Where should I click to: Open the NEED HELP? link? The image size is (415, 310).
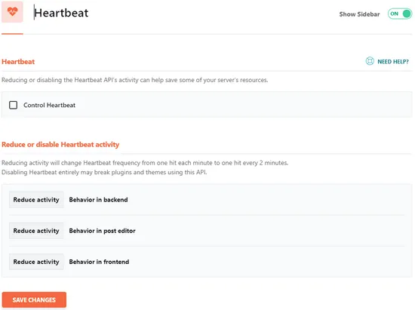(x=393, y=62)
